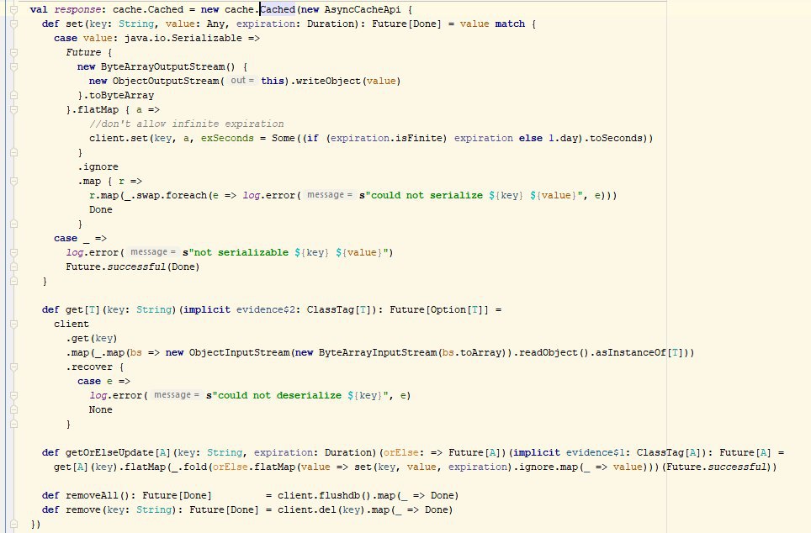Click 'flushdb' method call
The width and height of the screenshot is (811, 533).
coord(339,496)
